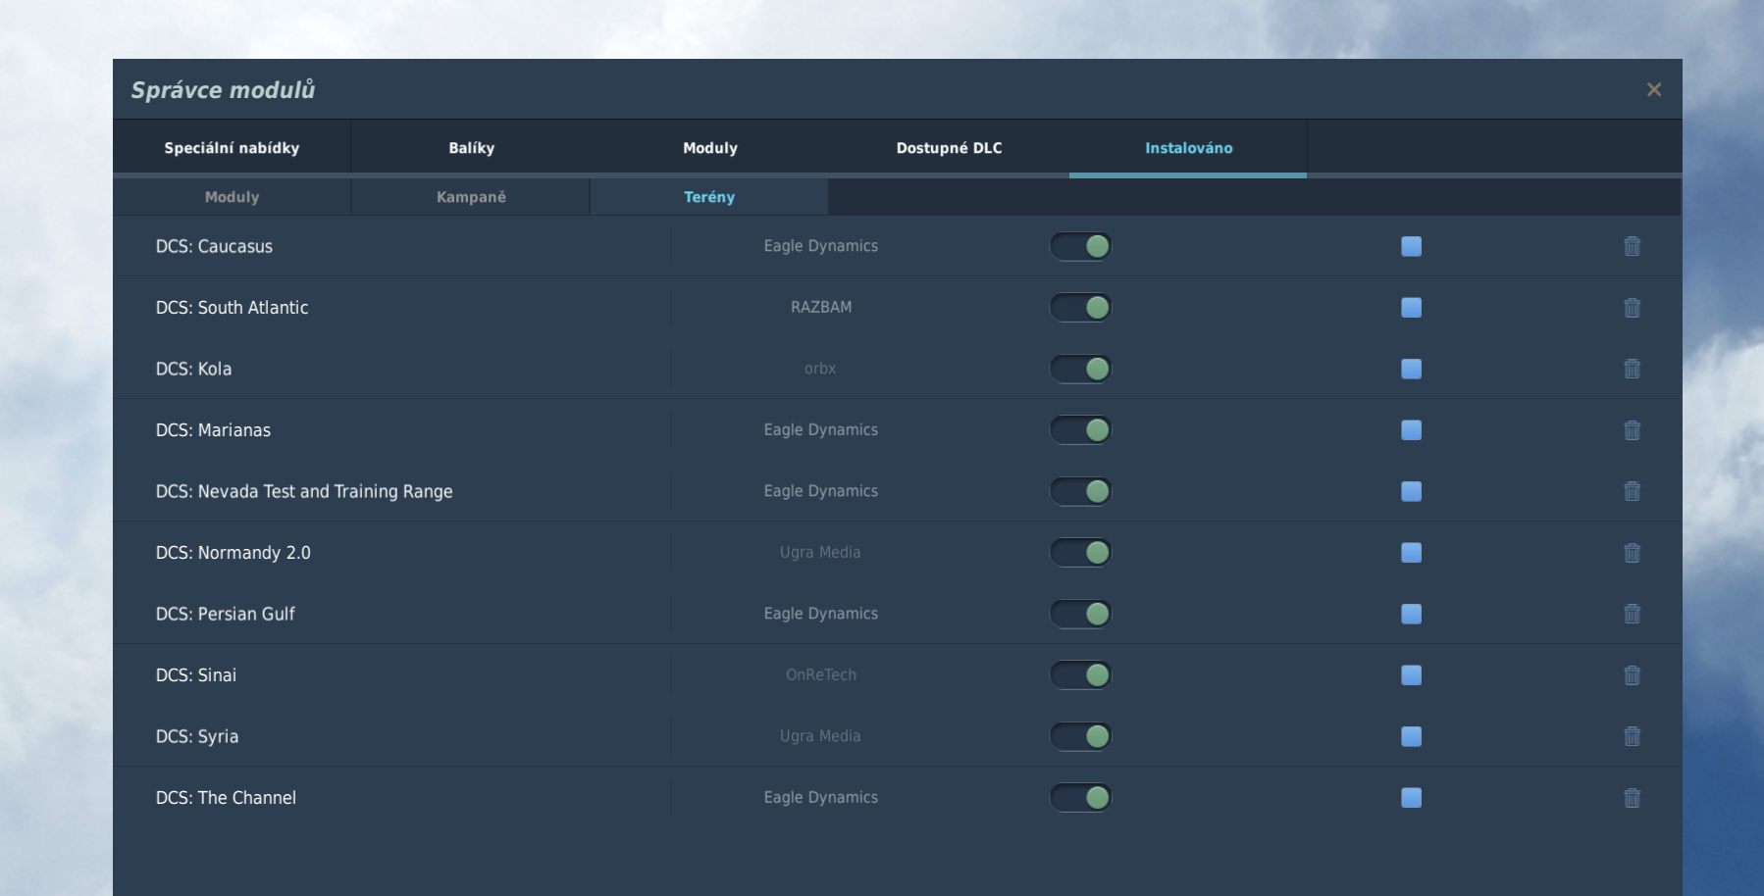Select the DCS: Caucasus terrain name
This screenshot has width=1764, height=896.
pyautogui.click(x=214, y=246)
